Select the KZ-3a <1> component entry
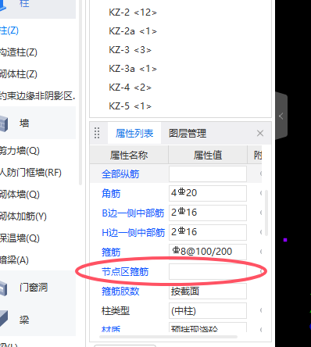This screenshot has width=311, height=347. (x=133, y=69)
